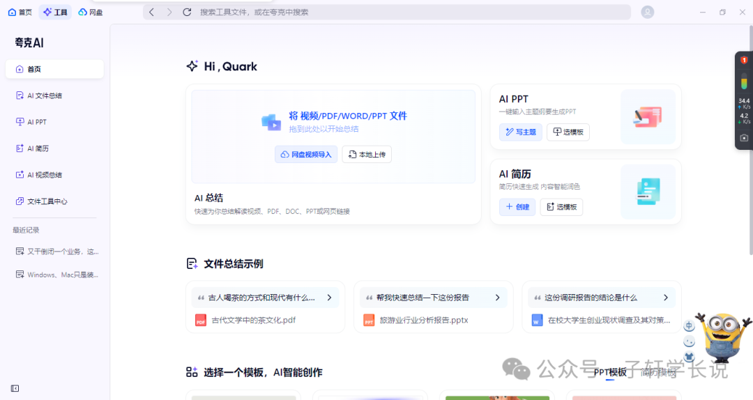Collapse the sidebar with bottom-left icon
This screenshot has height=400, width=753.
[x=15, y=388]
